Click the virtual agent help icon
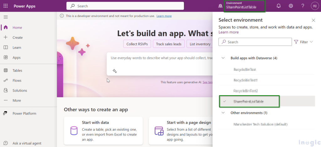The image size is (321, 147). pos(6,143)
